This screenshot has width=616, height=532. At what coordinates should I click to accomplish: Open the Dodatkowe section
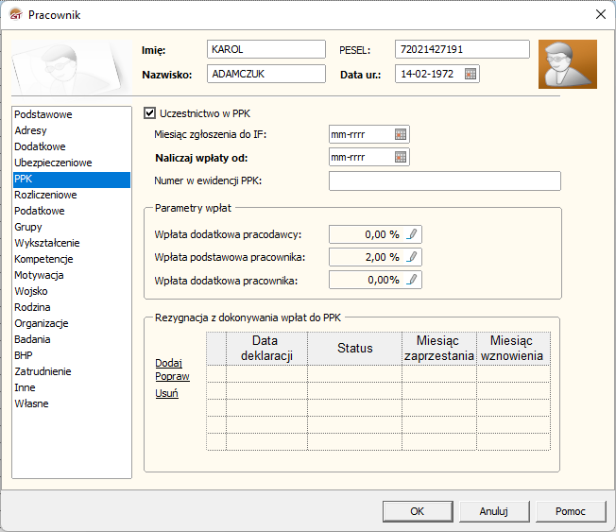71,146
